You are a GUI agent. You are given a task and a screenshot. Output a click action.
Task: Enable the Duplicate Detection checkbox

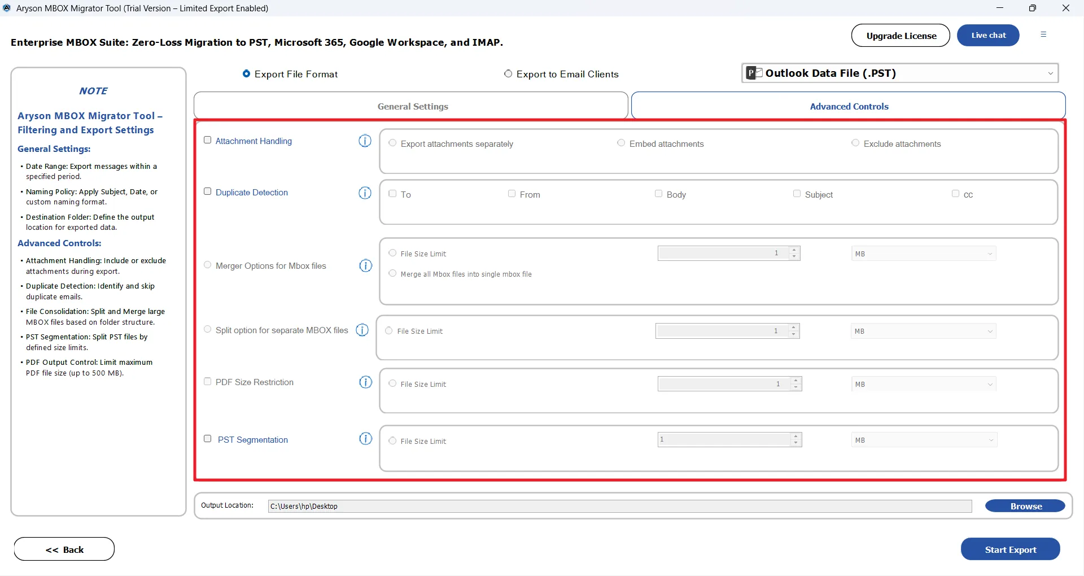click(208, 191)
